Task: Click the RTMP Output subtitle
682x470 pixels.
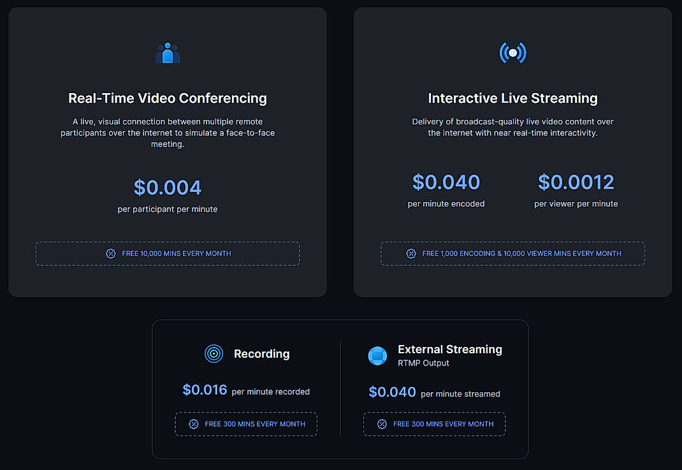Action: point(423,363)
